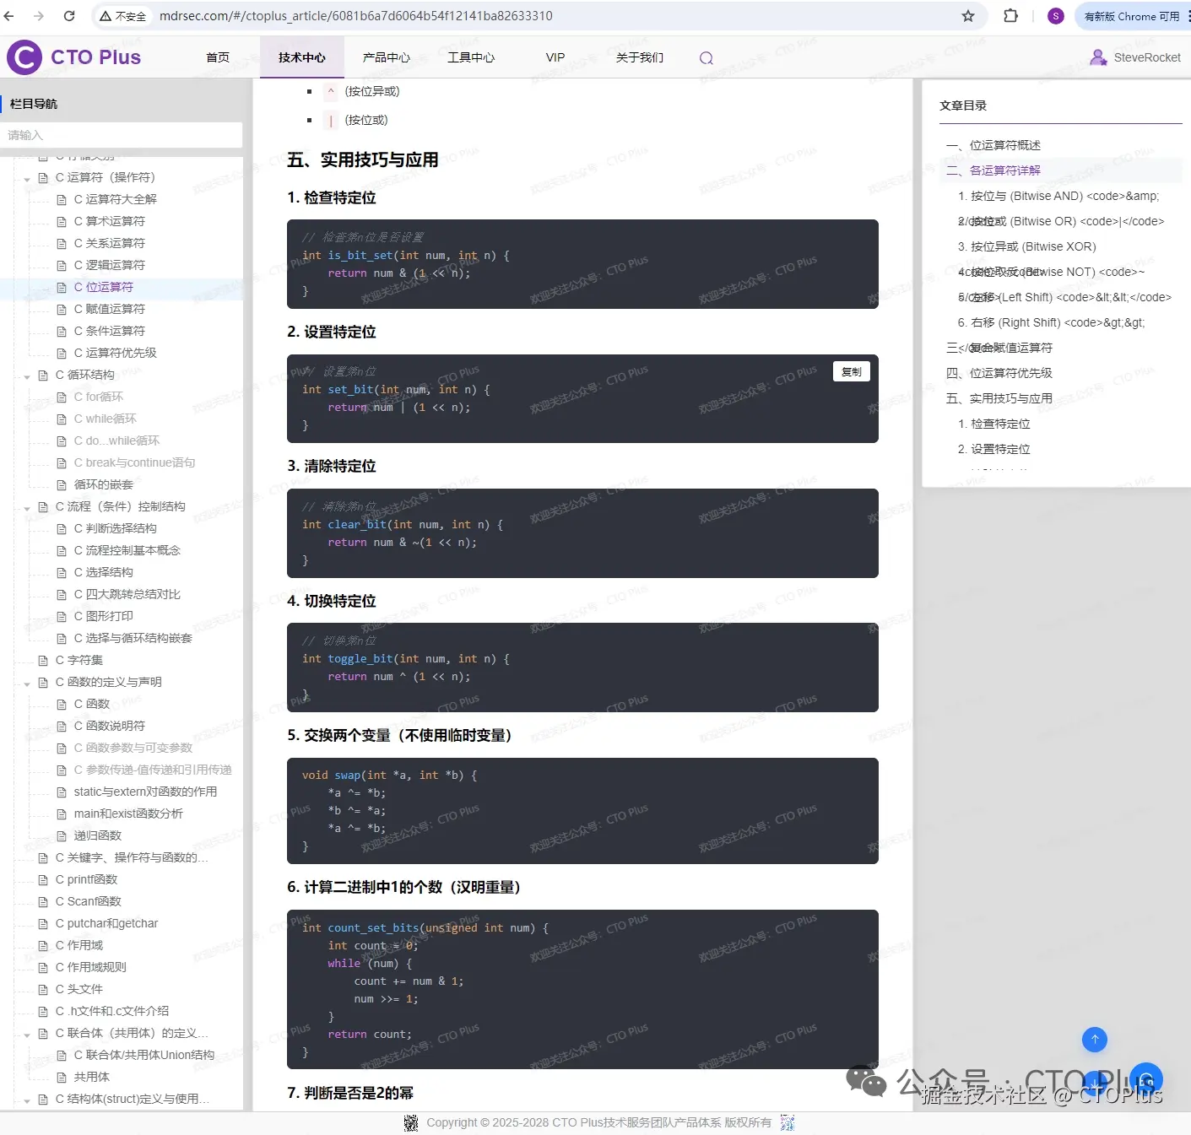Collapse the C 循环结构 branch
The height and width of the screenshot is (1135, 1191).
click(27, 376)
